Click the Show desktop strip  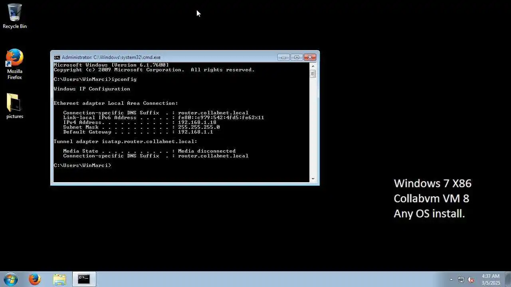point(508,279)
